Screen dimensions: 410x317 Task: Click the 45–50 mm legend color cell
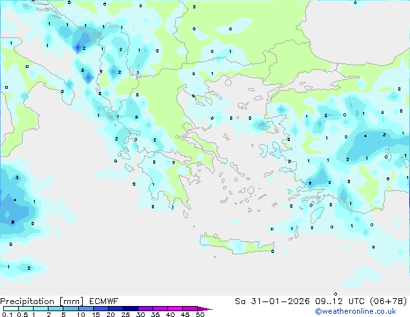pos(190,309)
